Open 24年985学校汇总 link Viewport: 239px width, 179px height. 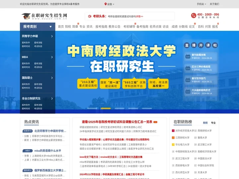(117, 166)
